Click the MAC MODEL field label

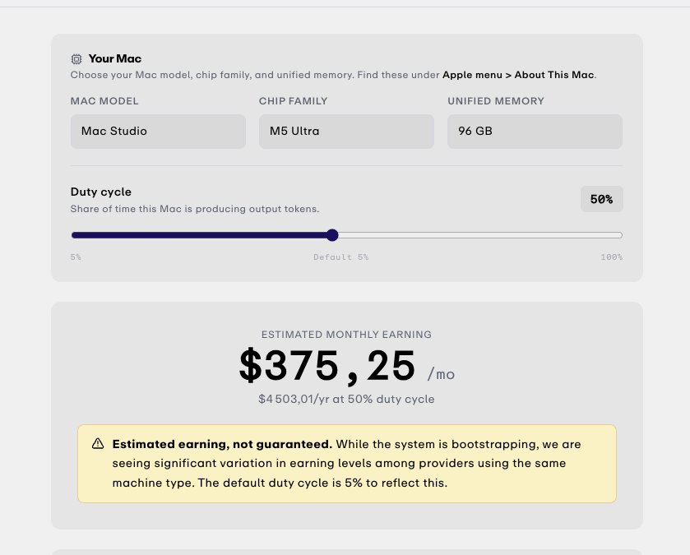[104, 100]
